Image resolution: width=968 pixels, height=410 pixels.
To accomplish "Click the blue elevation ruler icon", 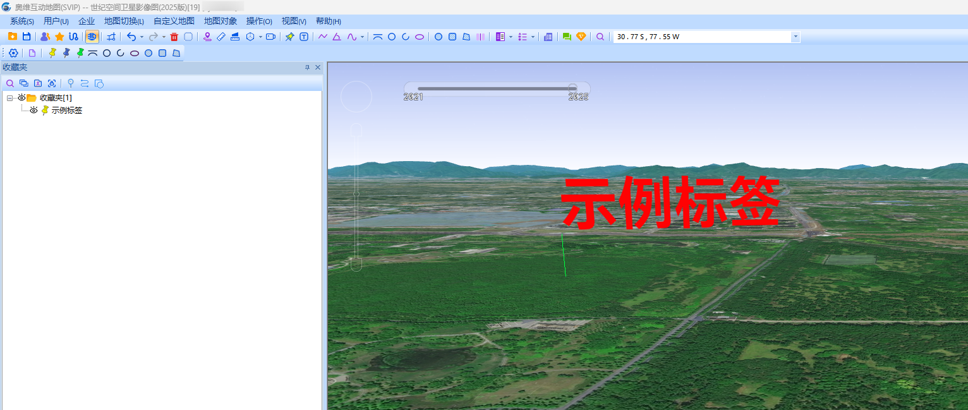I will [x=235, y=37].
